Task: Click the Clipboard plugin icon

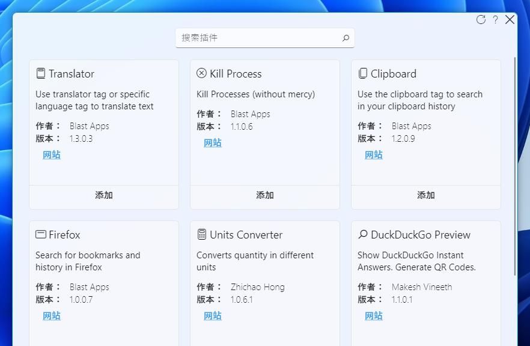Action: (x=362, y=73)
